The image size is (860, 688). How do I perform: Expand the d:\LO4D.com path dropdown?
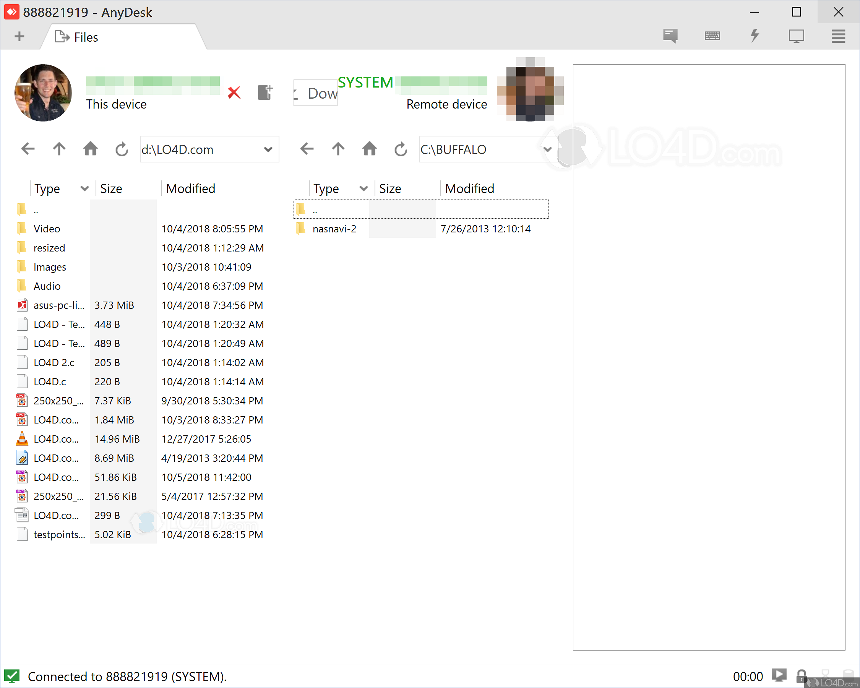(x=268, y=149)
